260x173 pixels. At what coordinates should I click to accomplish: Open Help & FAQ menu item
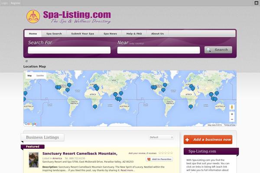pos(134,34)
